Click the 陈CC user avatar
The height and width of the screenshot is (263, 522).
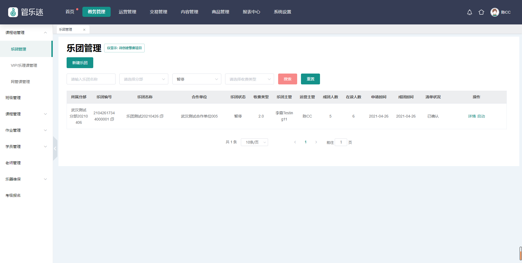(495, 12)
